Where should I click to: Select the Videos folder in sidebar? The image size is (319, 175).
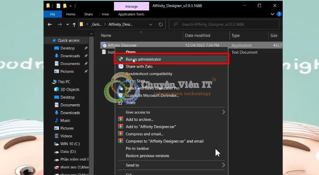coord(66,136)
